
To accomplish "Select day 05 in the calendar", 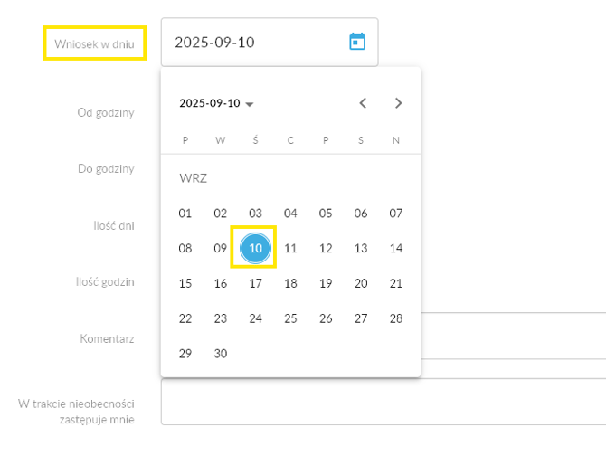I will pyautogui.click(x=326, y=214).
